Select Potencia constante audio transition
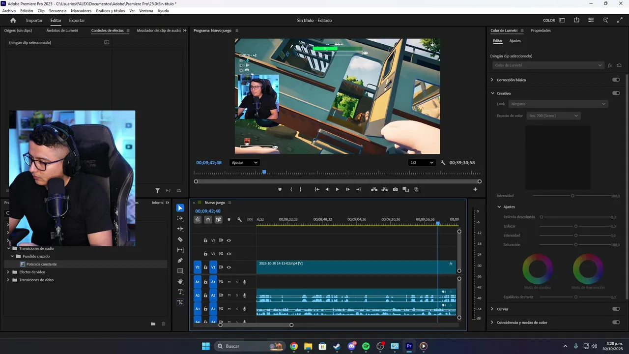 coord(41,264)
